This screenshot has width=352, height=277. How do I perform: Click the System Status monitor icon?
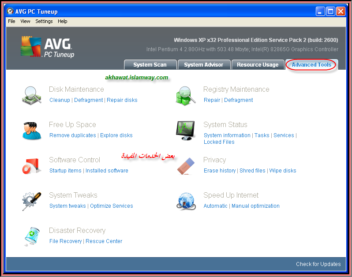(x=185, y=131)
